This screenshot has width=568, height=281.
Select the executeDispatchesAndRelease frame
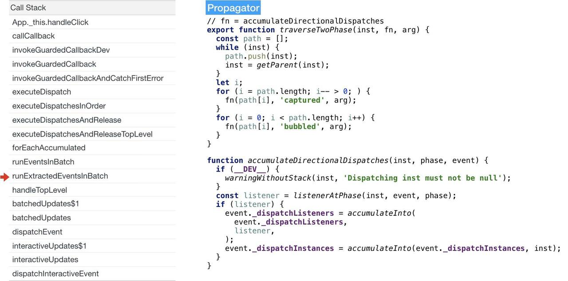pos(92,120)
